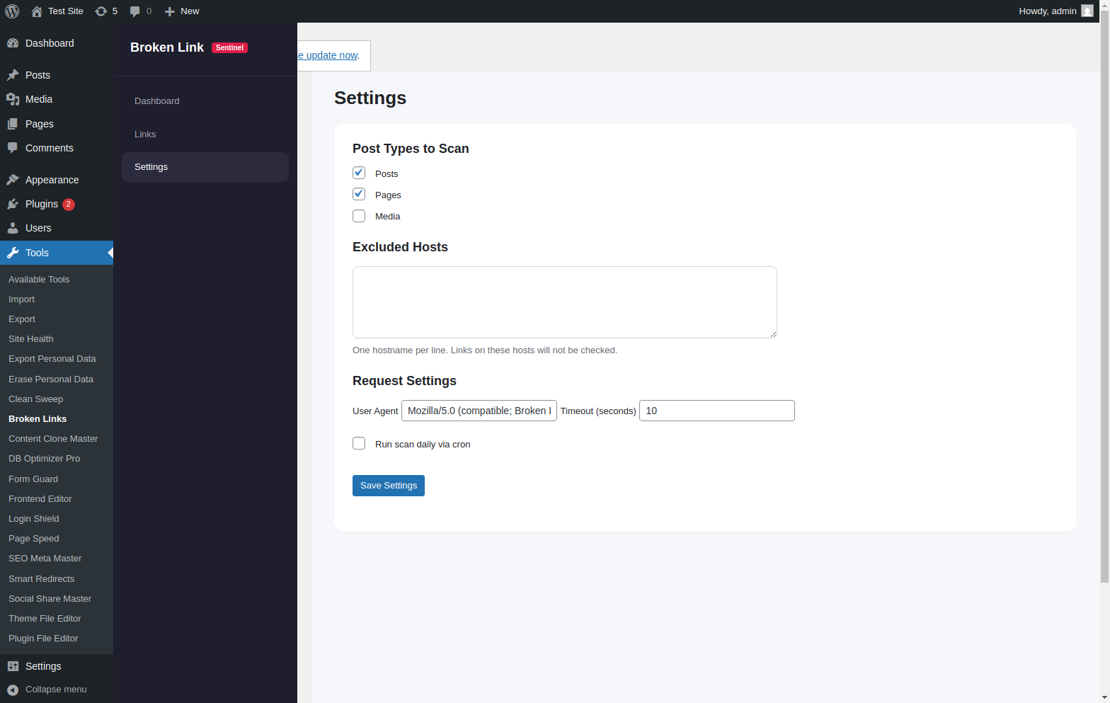Click the Collapse menu arrow icon
Image resolution: width=1110 pixels, height=703 pixels.
[13, 690]
